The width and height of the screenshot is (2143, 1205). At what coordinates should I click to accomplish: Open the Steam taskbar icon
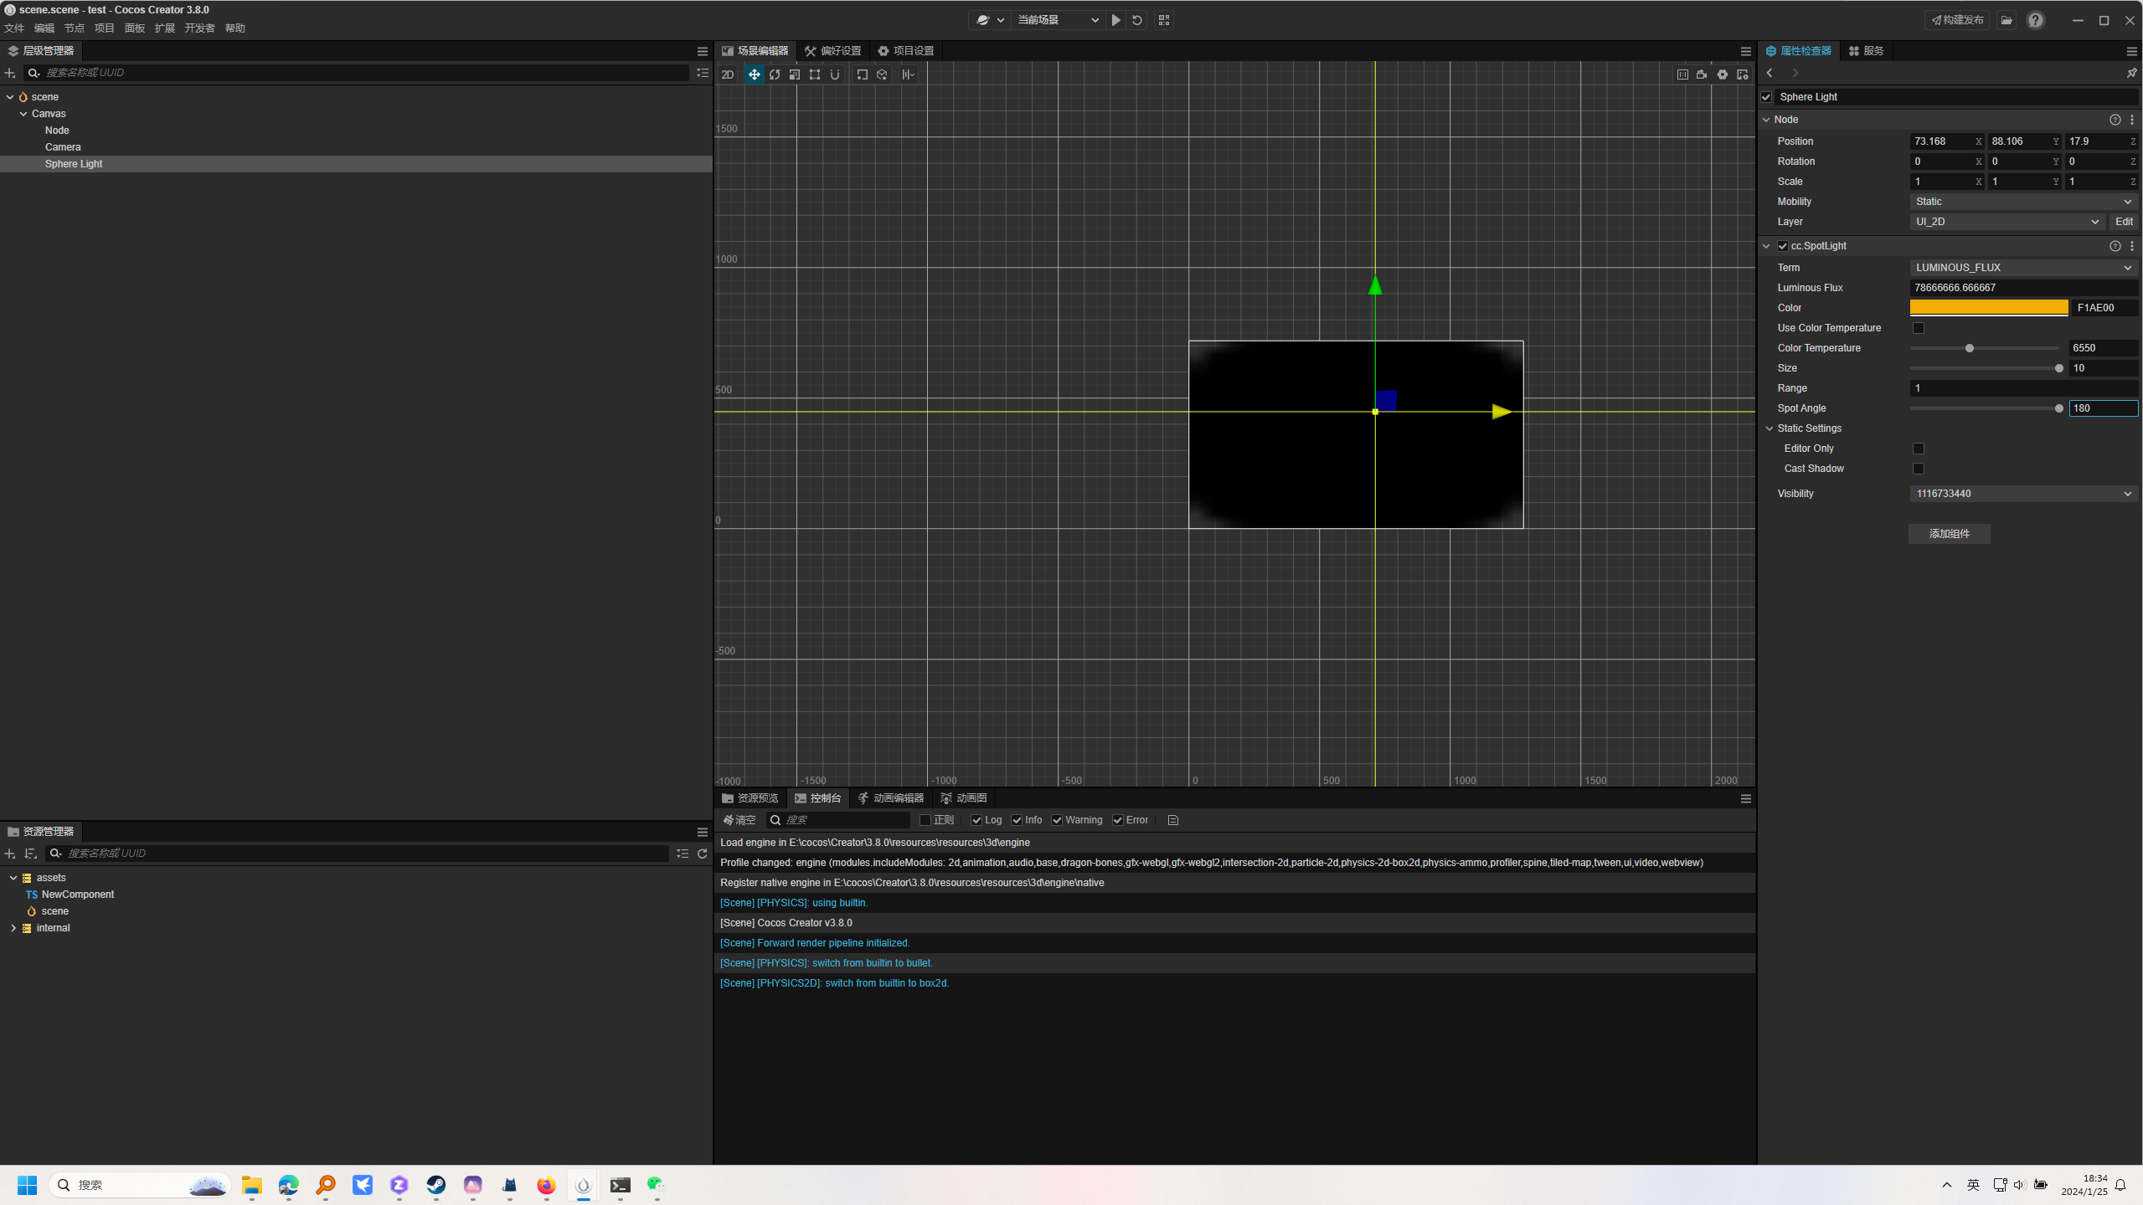point(436,1185)
